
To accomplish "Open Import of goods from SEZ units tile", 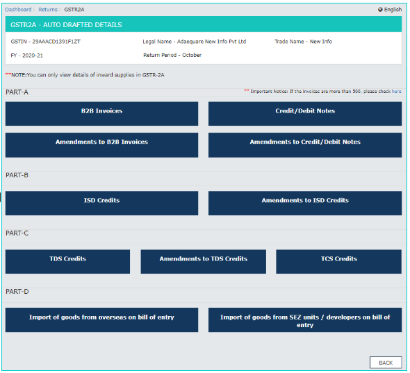I will tap(305, 320).
